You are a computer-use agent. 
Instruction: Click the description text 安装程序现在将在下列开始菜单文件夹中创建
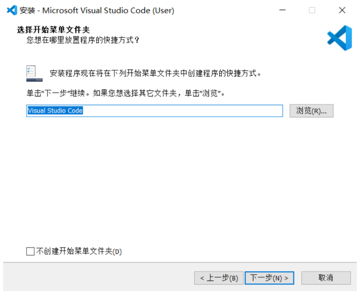click(x=155, y=73)
